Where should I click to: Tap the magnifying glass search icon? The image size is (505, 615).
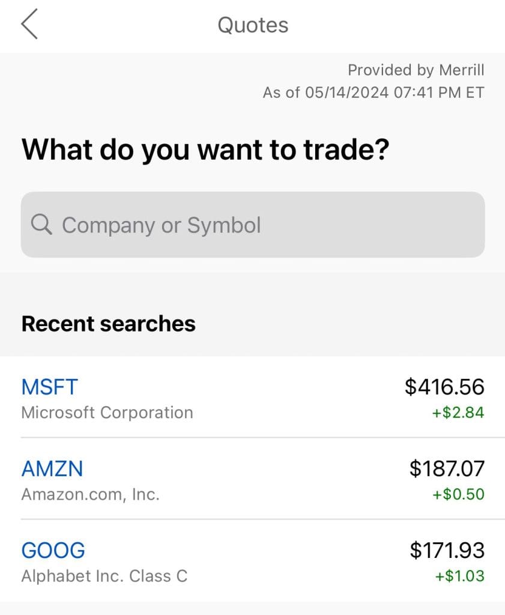coord(41,225)
